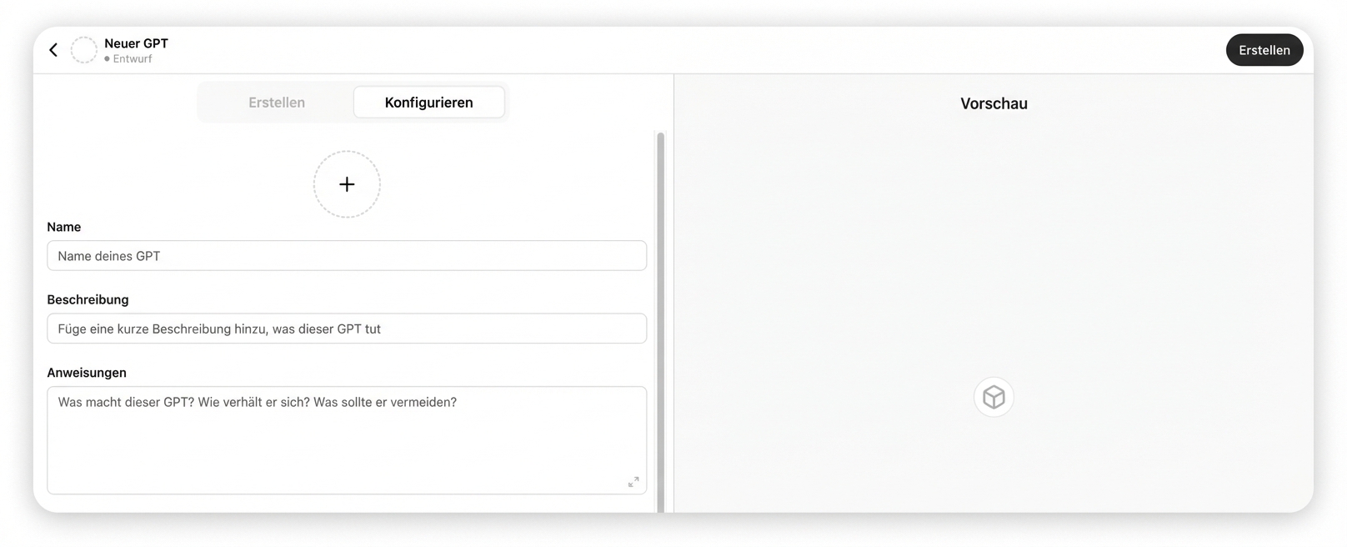The image size is (1347, 547).
Task: Go back using the left chevron arrow
Action: (53, 50)
